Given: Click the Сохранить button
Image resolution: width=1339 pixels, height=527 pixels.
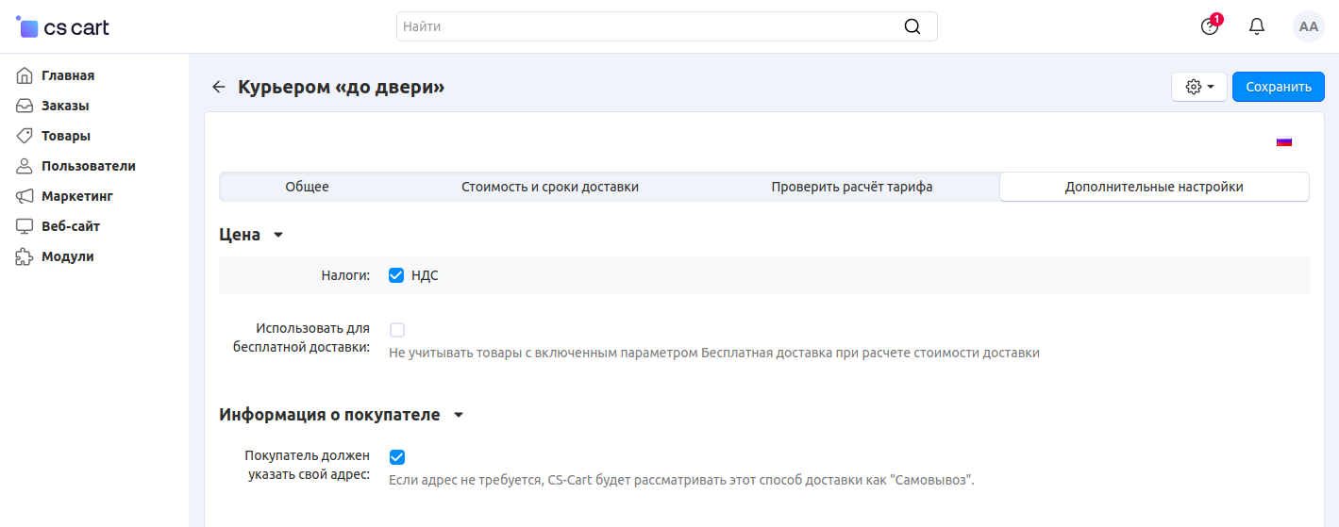Looking at the screenshot, I should 1278,87.
